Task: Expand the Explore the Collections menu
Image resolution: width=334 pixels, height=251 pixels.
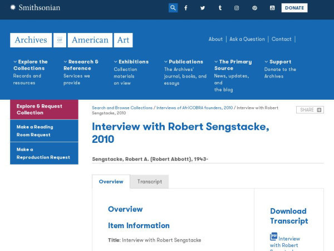Action: click(31, 65)
